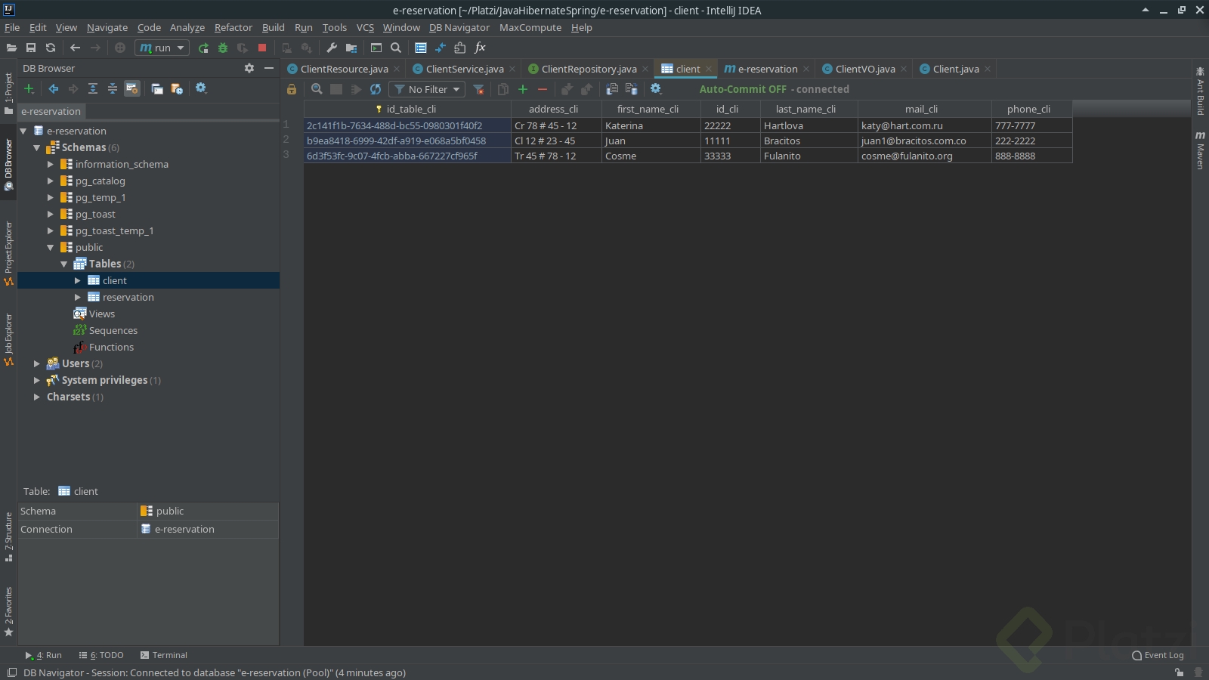This screenshot has width=1209, height=680.
Task: Open the Terminal tool window
Action: [x=163, y=655]
